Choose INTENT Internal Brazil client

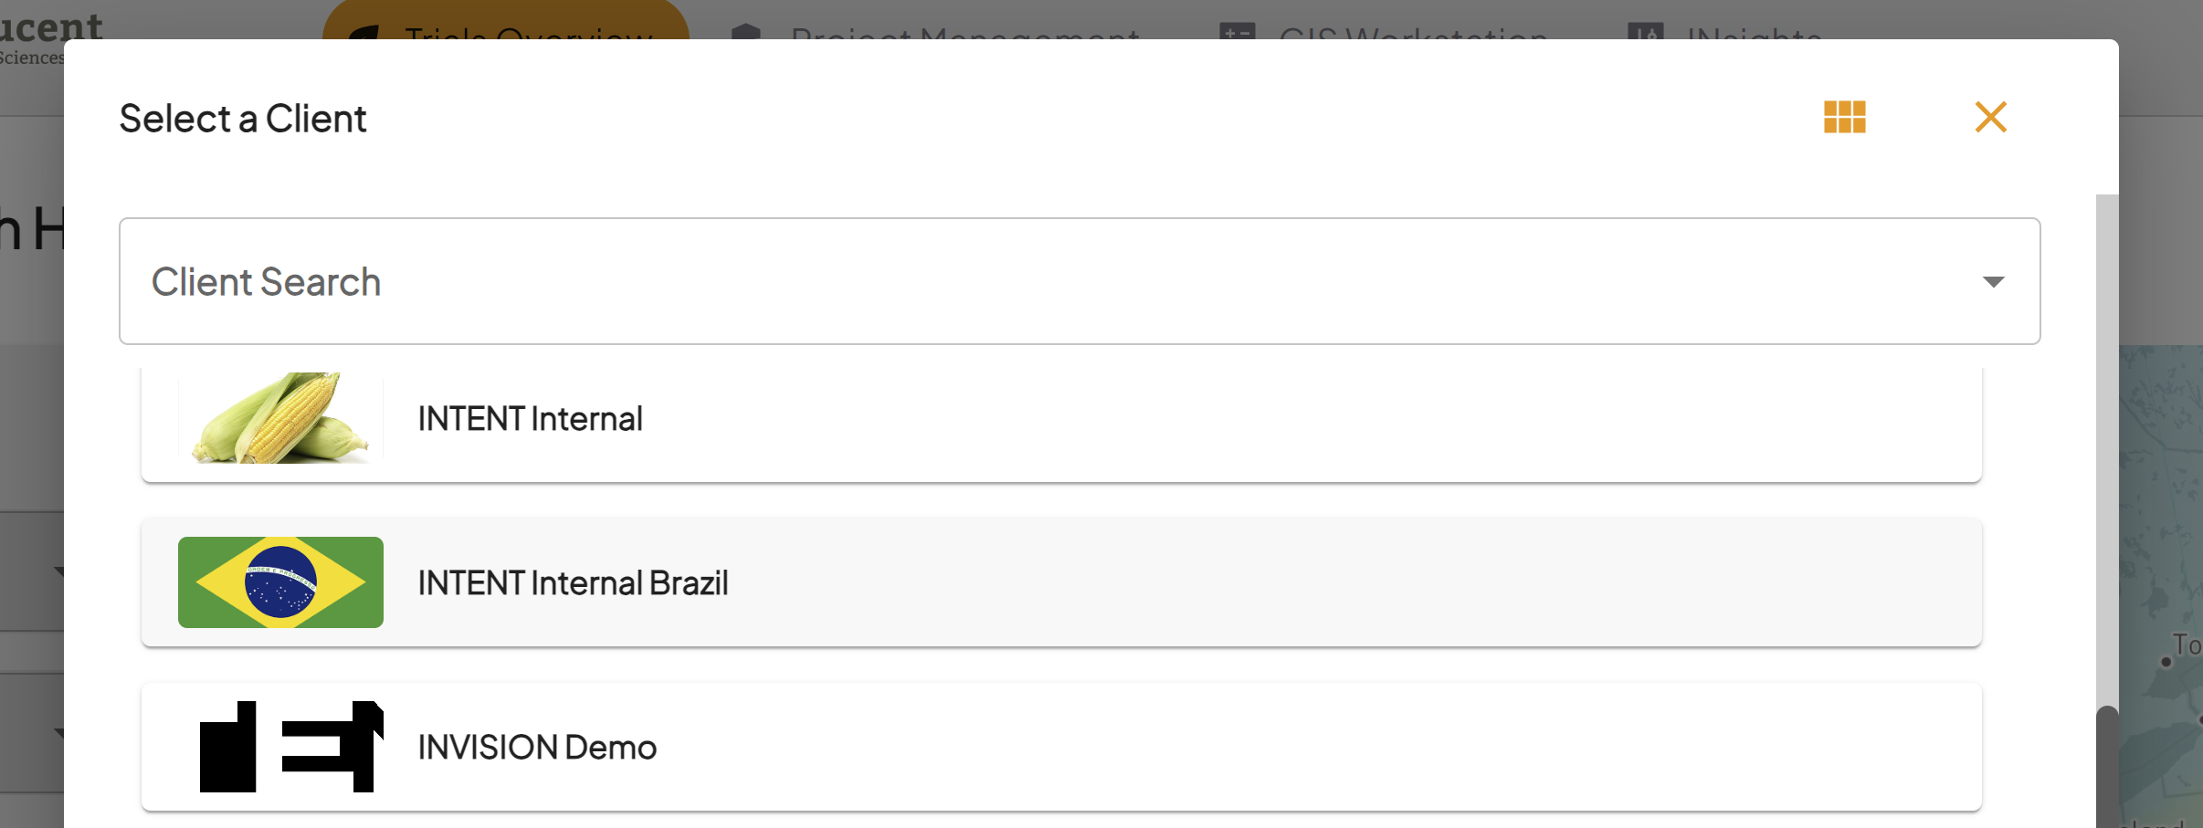click(x=1061, y=582)
